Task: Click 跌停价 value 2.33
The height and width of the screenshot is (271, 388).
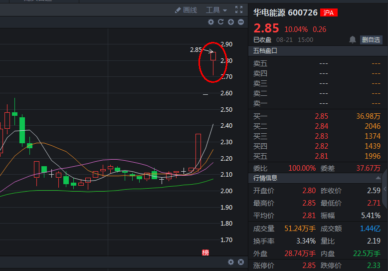Action: click(374, 266)
